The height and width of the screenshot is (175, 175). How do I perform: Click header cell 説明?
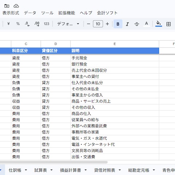click(115, 51)
